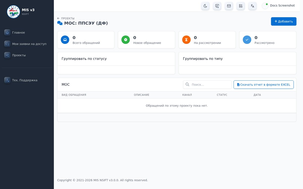
Task: Click the blue checkmark icon for Рассмотрено
Action: coord(247,40)
